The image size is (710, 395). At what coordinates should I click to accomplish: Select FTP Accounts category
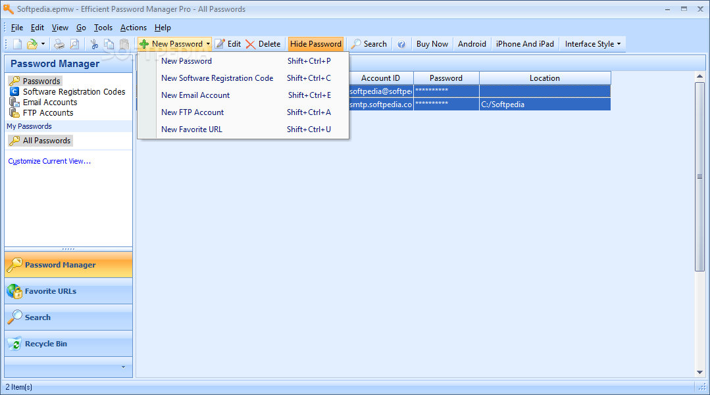[x=48, y=112]
